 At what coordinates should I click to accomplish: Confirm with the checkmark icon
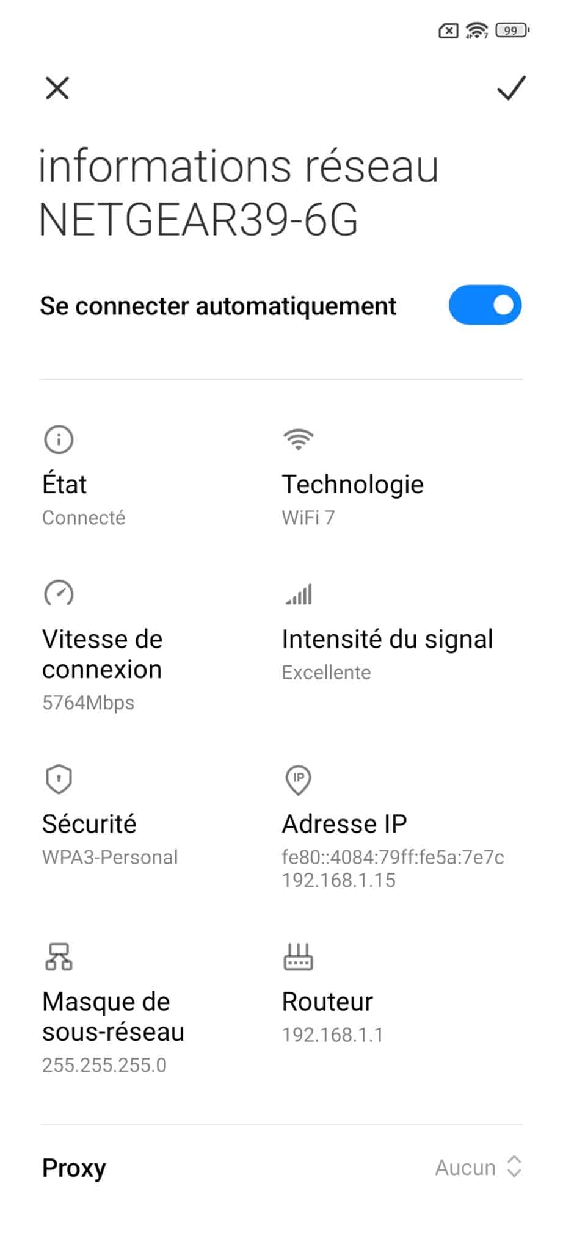click(x=510, y=89)
